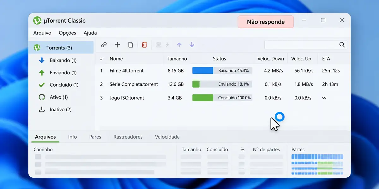Viewport: 379px width, 189px height.
Task: Sort by the Veloc. Up column header
Action: tap(301, 59)
